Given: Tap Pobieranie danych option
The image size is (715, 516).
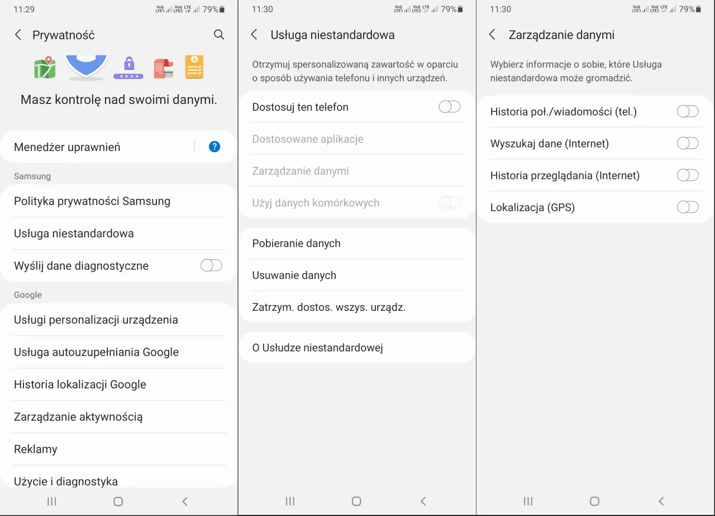Looking at the screenshot, I should pos(297,243).
